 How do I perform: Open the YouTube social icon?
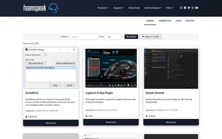click(197, 8)
